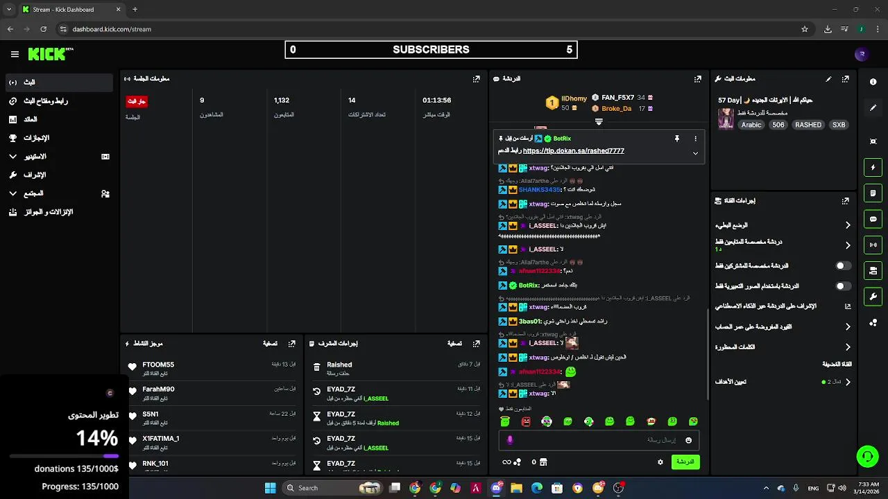This screenshot has height=499, width=888.
Task: Unpin the BotRix pinned message
Action: [x=676, y=139]
